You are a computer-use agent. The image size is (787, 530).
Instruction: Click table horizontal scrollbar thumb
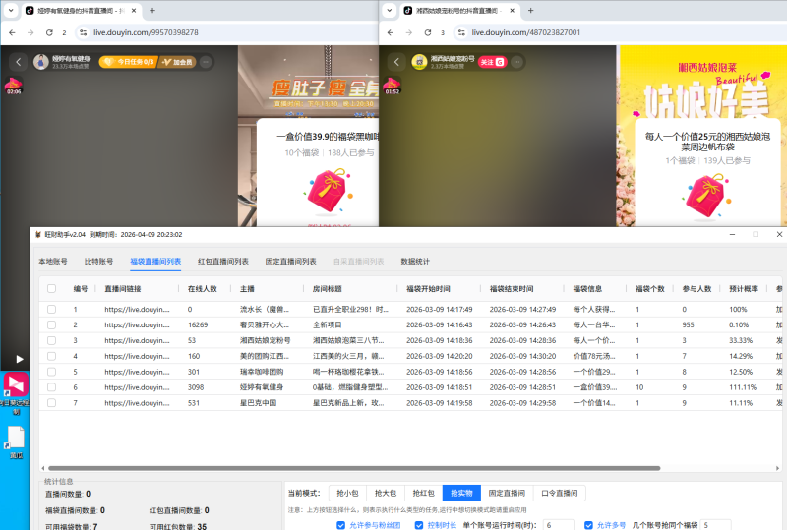(354, 468)
